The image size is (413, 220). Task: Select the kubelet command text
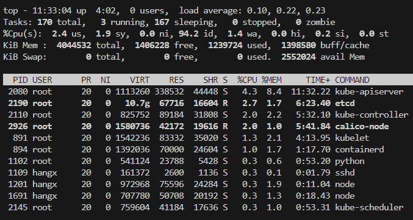pyautogui.click(x=352, y=138)
